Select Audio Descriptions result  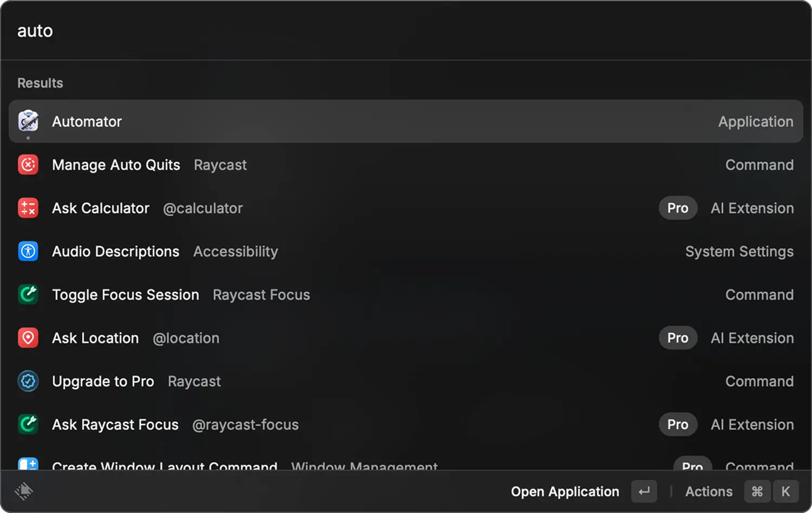406,251
